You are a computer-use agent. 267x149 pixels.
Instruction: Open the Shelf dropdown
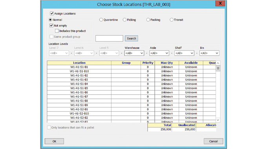(x=184, y=53)
